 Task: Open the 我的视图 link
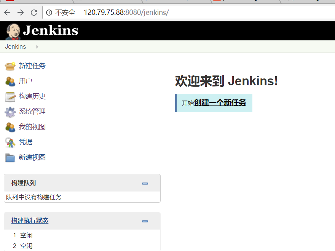[32, 127]
